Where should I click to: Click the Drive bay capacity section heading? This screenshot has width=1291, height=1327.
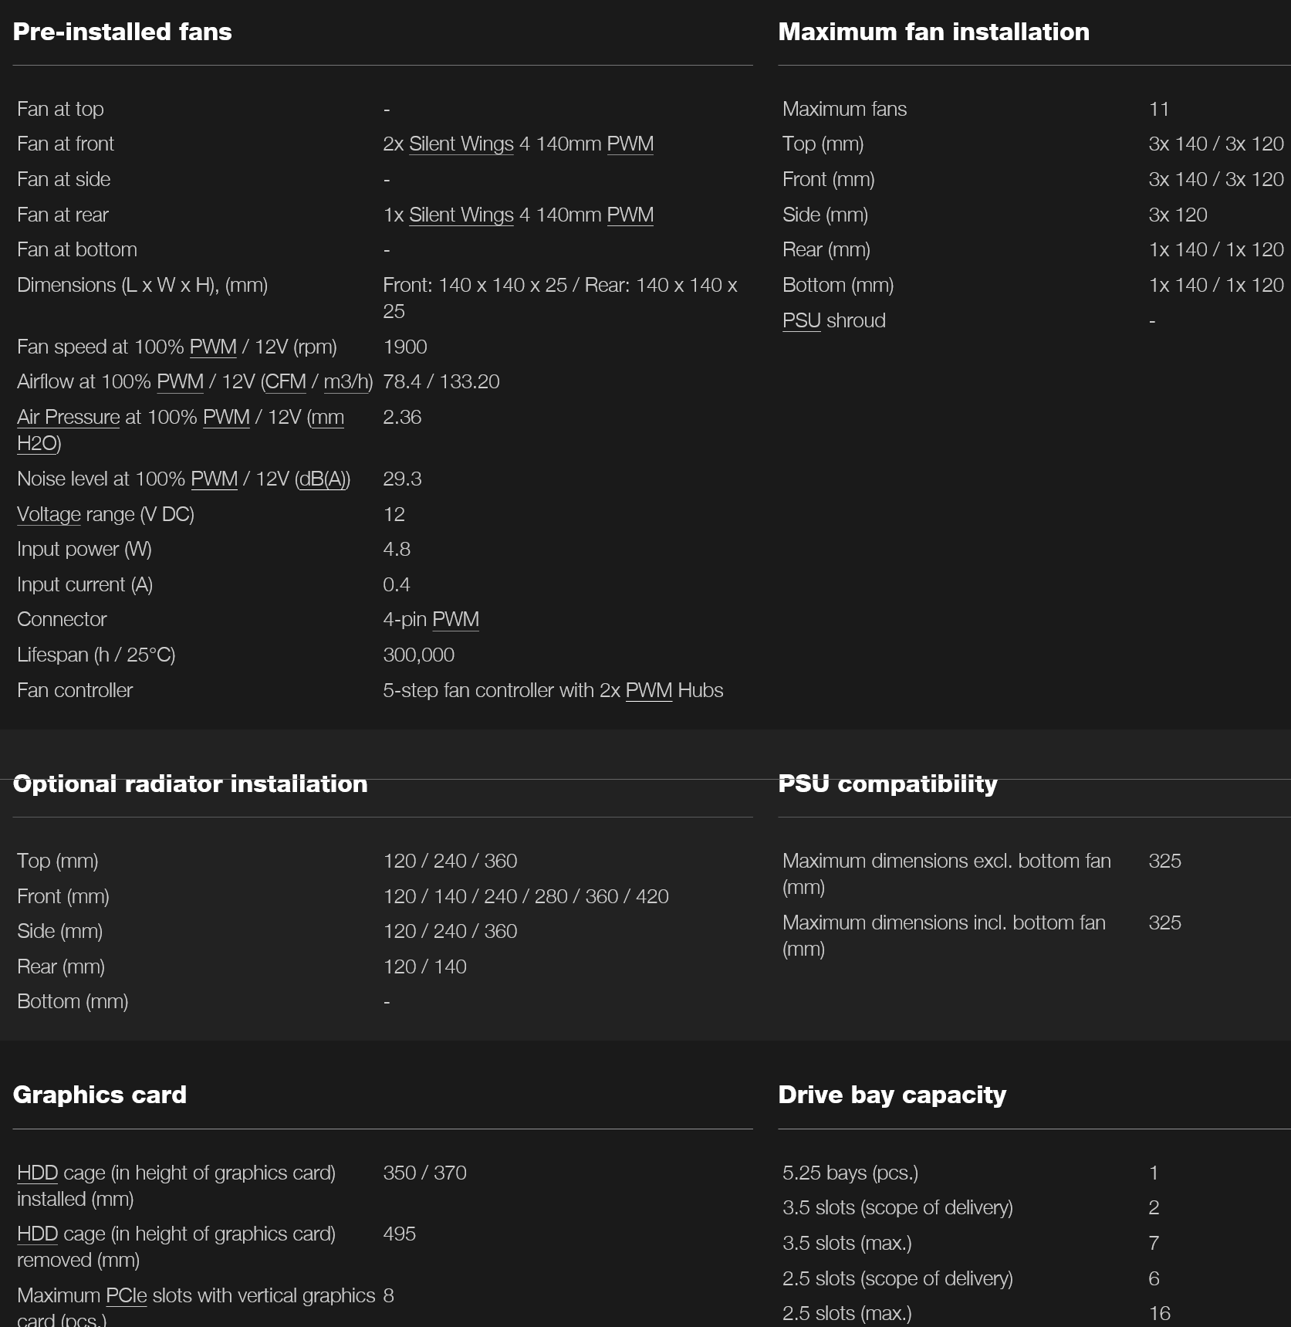coord(892,1095)
